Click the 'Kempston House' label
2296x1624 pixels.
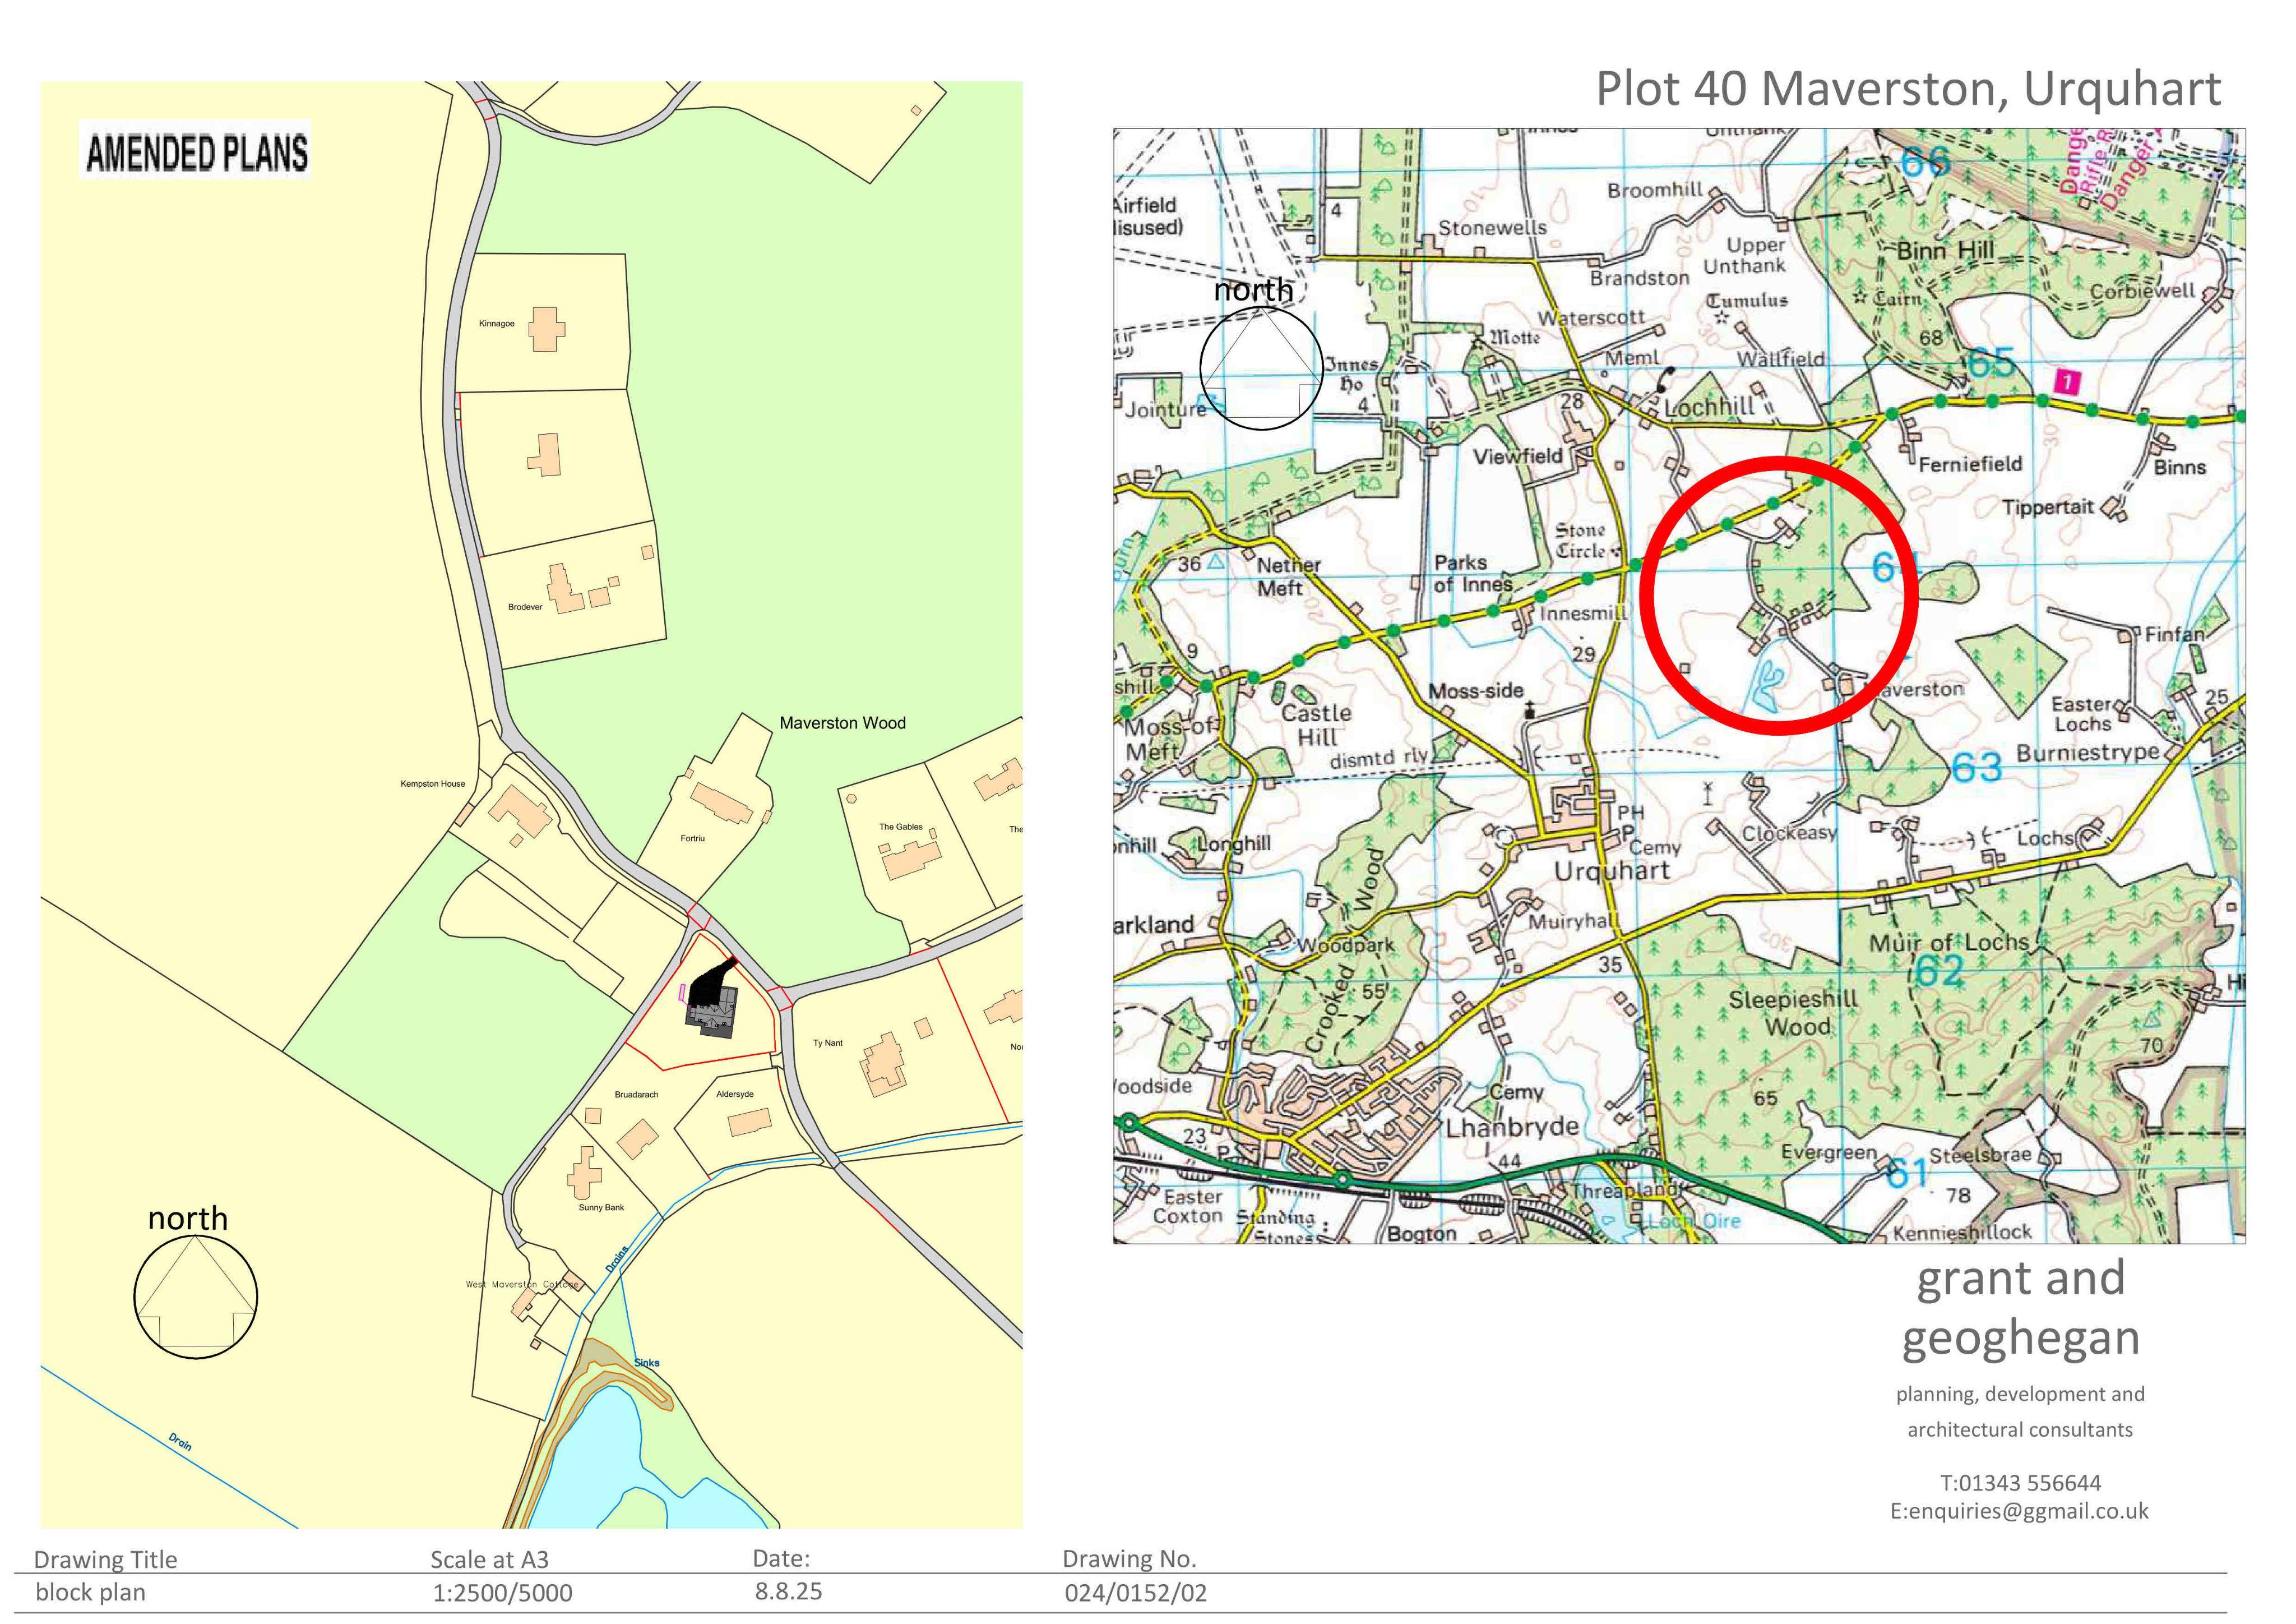tap(433, 783)
